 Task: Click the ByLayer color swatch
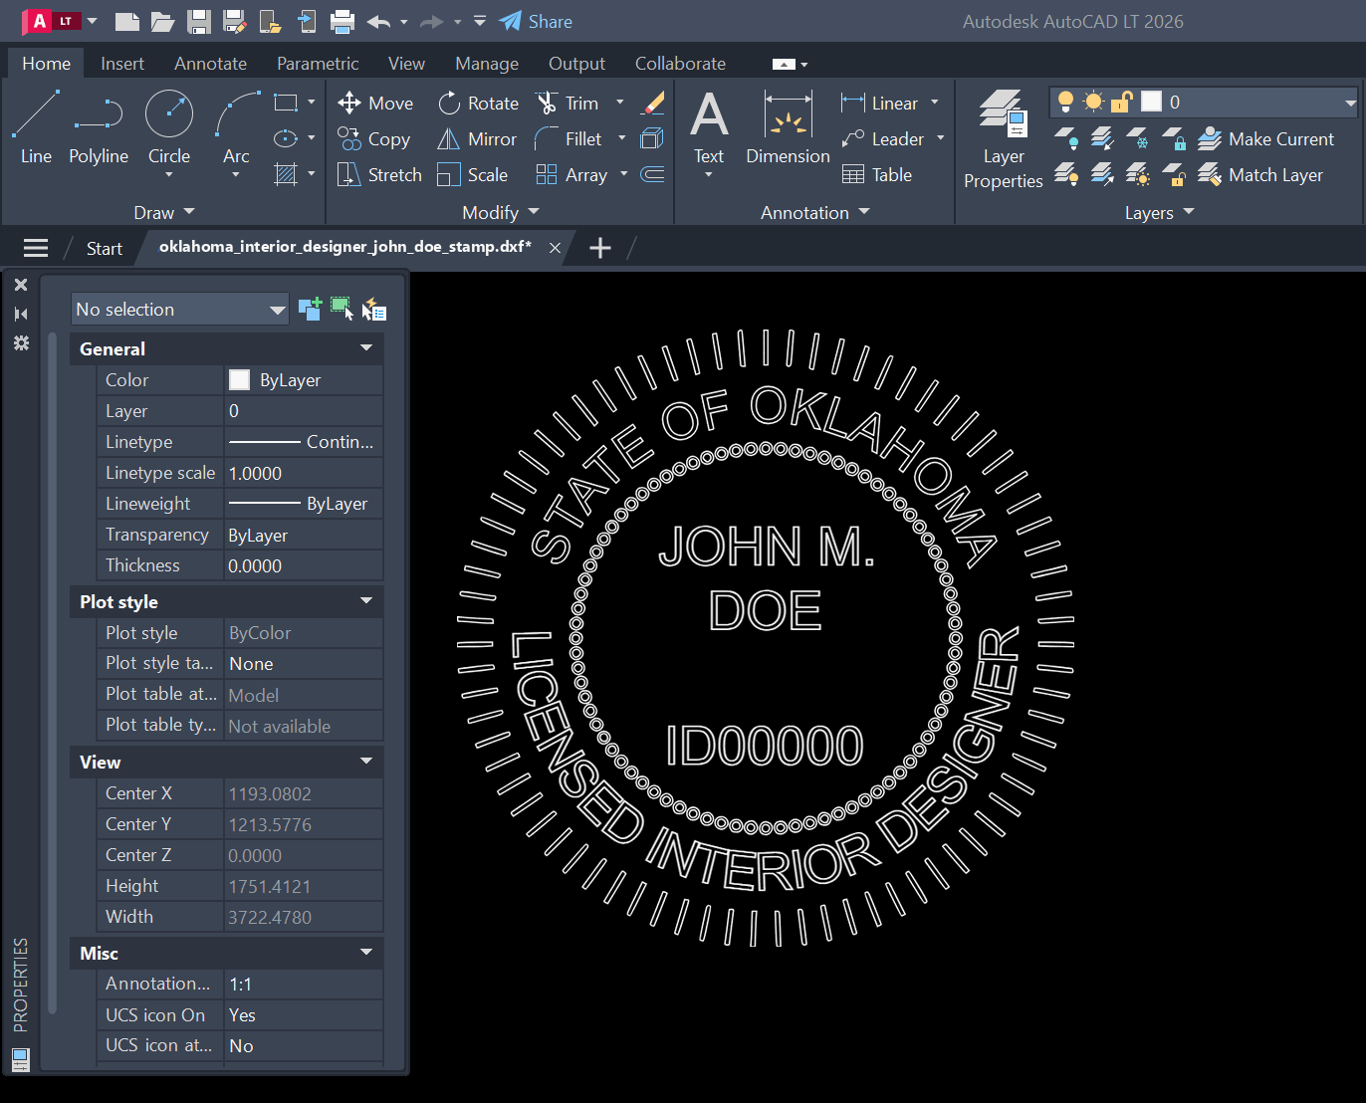tap(240, 379)
